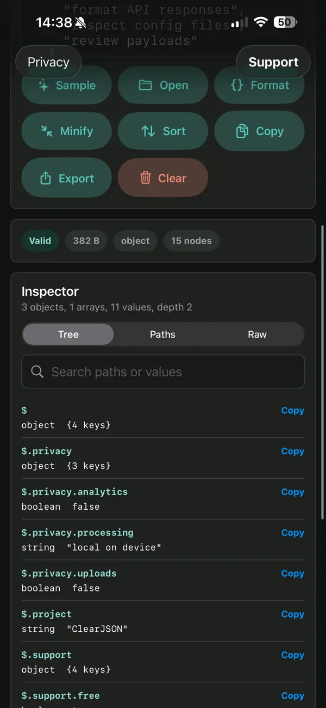Image resolution: width=326 pixels, height=708 pixels.
Task: Select the $.support tree row
Action: [163, 663]
